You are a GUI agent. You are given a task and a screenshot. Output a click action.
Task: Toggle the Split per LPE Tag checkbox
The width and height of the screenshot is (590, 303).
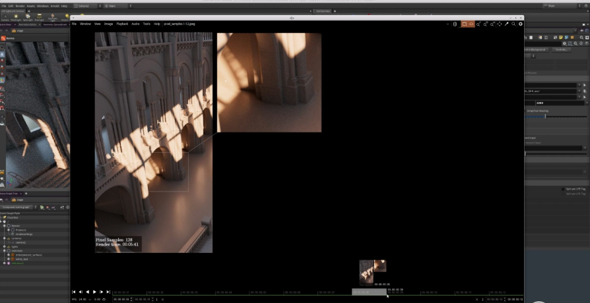pos(563,189)
